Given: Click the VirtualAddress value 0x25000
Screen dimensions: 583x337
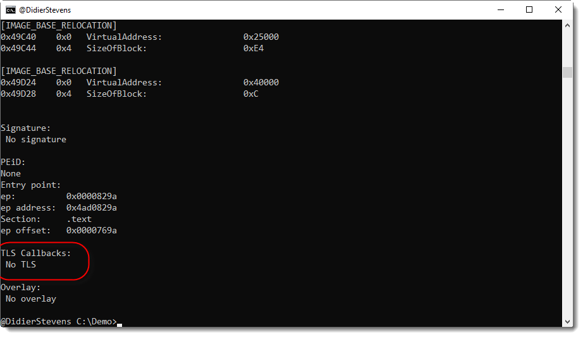Looking at the screenshot, I should [261, 37].
